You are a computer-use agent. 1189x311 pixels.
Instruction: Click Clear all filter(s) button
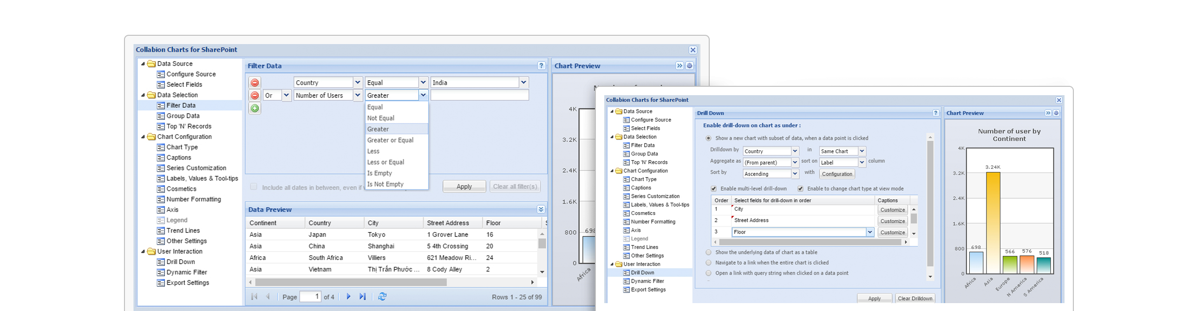pos(515,187)
